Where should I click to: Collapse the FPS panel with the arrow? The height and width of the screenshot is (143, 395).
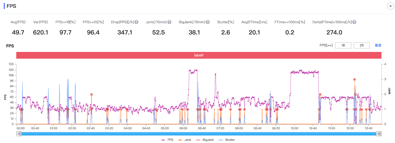coord(390,6)
